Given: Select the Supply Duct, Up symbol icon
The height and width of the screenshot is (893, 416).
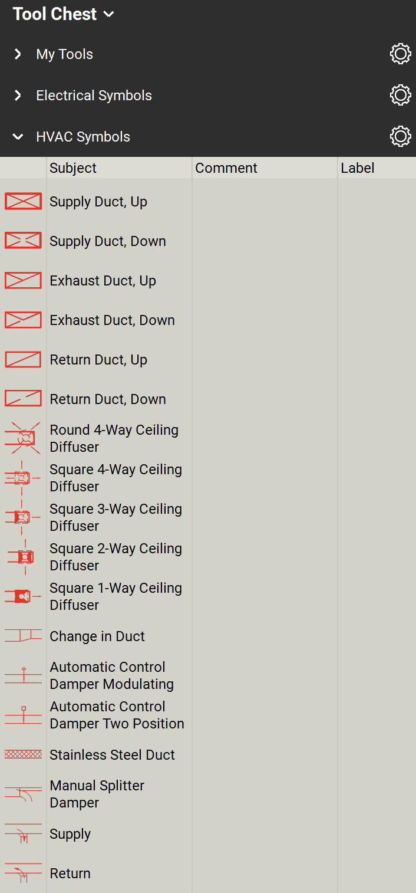Looking at the screenshot, I should 23,202.
